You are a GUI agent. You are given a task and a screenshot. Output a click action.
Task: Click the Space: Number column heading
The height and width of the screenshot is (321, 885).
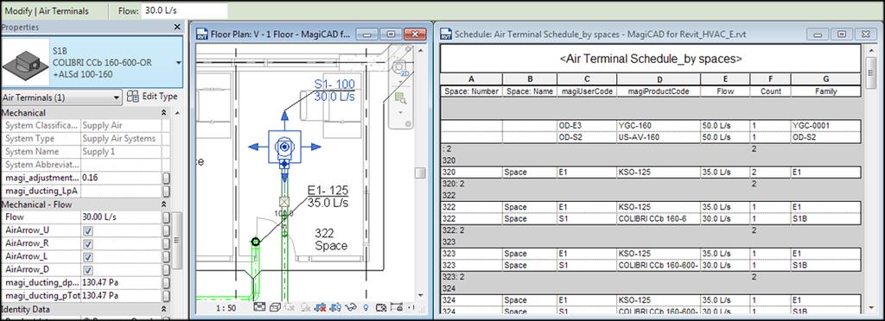coord(471,91)
